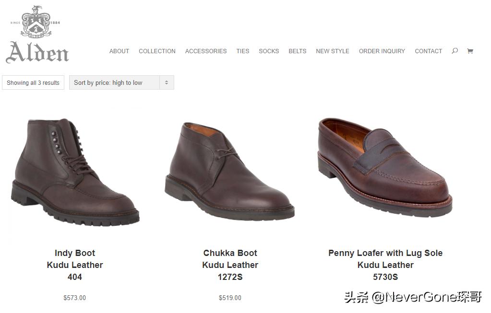
Task: Open the CONTACT page
Action: [428, 51]
